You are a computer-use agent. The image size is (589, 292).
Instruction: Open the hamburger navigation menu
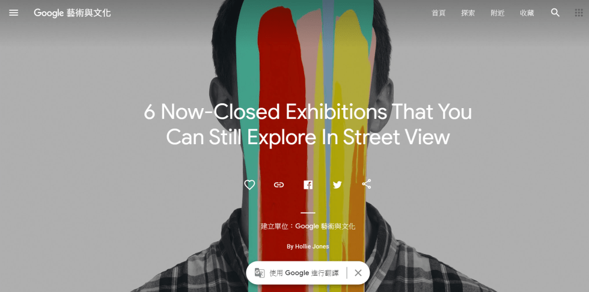tap(13, 13)
